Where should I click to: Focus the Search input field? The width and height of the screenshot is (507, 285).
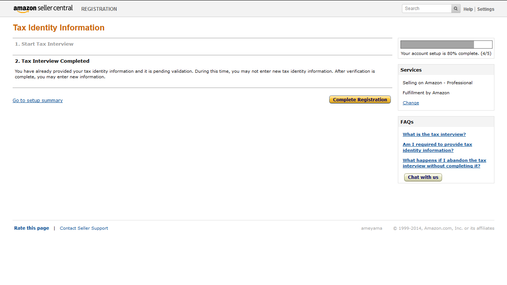coord(426,9)
